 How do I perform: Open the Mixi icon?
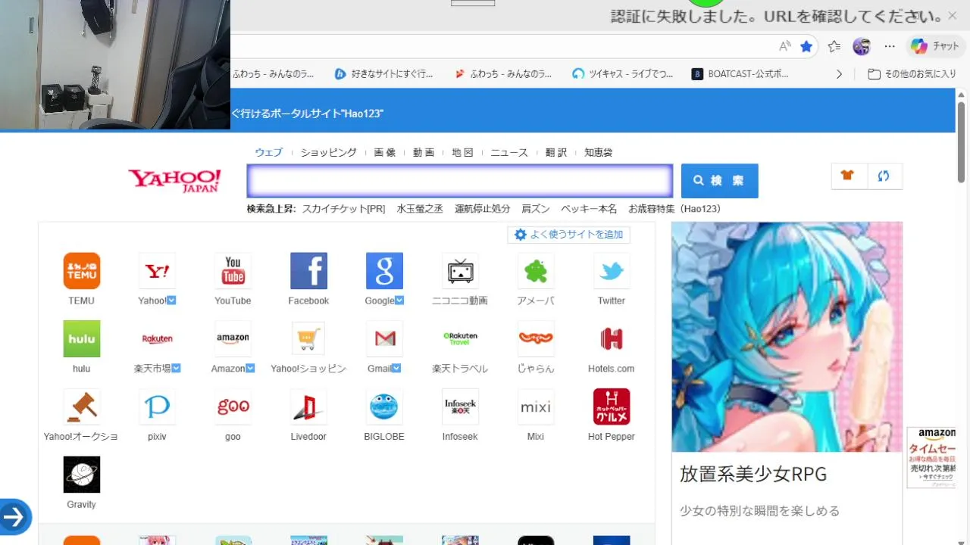tap(536, 407)
